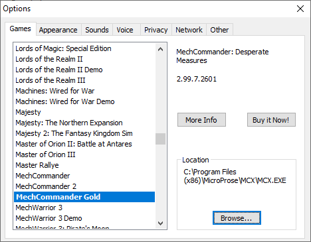Viewport: 311px width, 242px height.
Task: Open the Privacy tab
Action: [x=156, y=30]
